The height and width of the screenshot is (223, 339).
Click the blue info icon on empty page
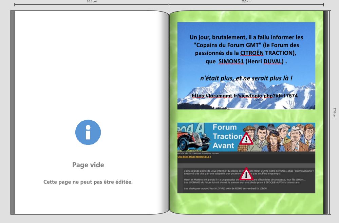point(88,132)
